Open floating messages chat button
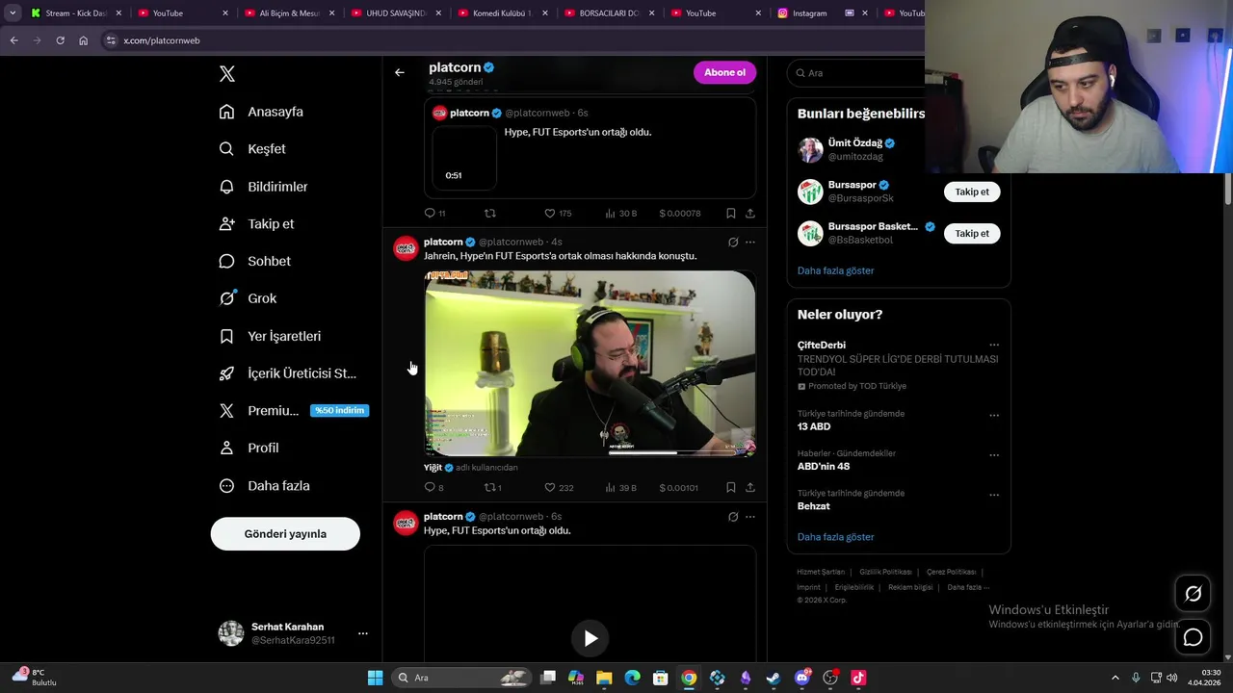1233x693 pixels. coord(1193,637)
